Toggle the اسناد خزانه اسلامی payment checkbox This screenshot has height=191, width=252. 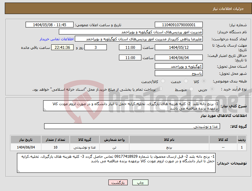click(160, 89)
